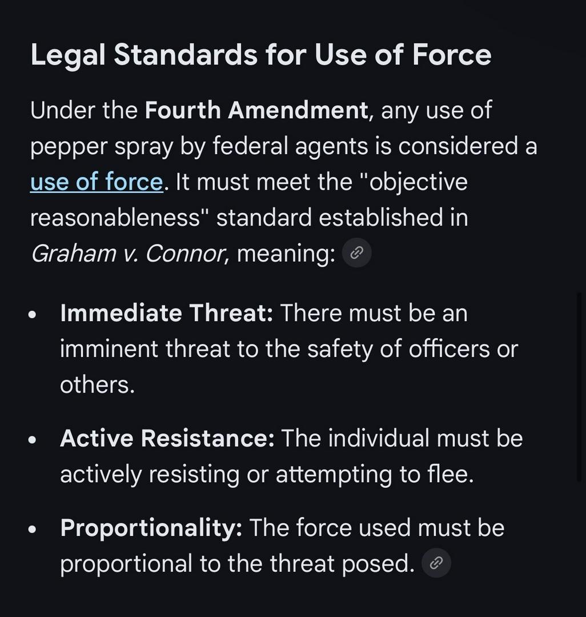The width and height of the screenshot is (586, 617).
Task: Follow the "use of force" hyperlink
Action: coord(97,182)
